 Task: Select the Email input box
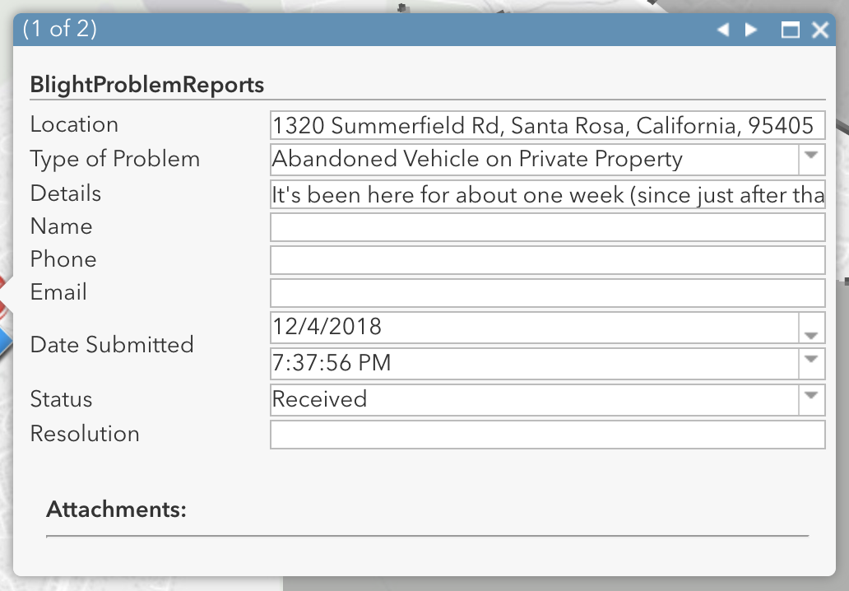pyautogui.click(x=547, y=293)
